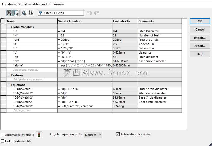Image resolution: width=212 pixels, height=146 pixels.
Task: Select the "D2@Sketch2" equation row name
Action: [32, 98]
